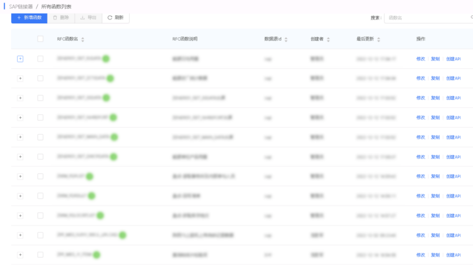Click 修改 in the eighth row

point(421,196)
